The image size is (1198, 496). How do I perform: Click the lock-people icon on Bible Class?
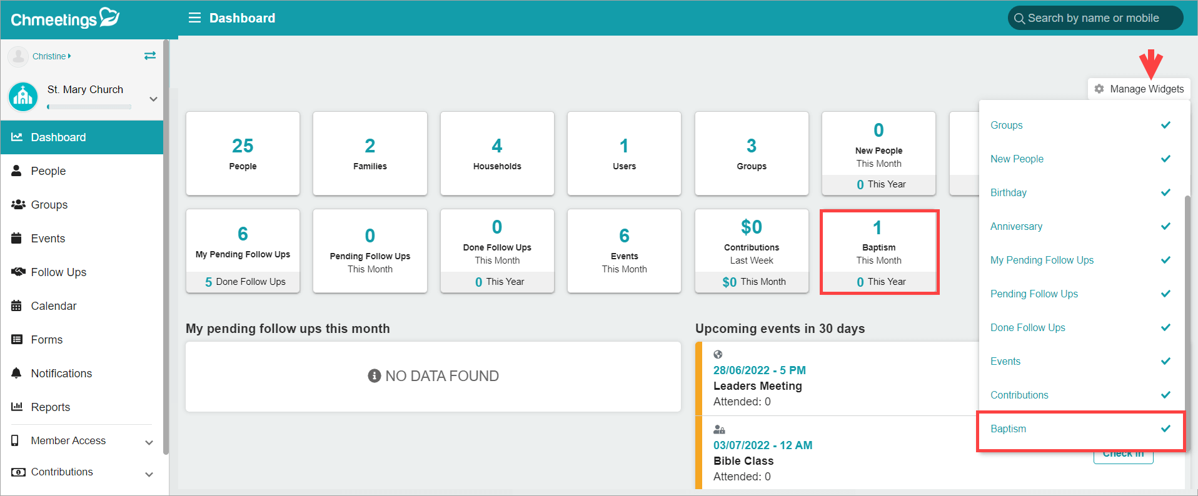coord(719,430)
